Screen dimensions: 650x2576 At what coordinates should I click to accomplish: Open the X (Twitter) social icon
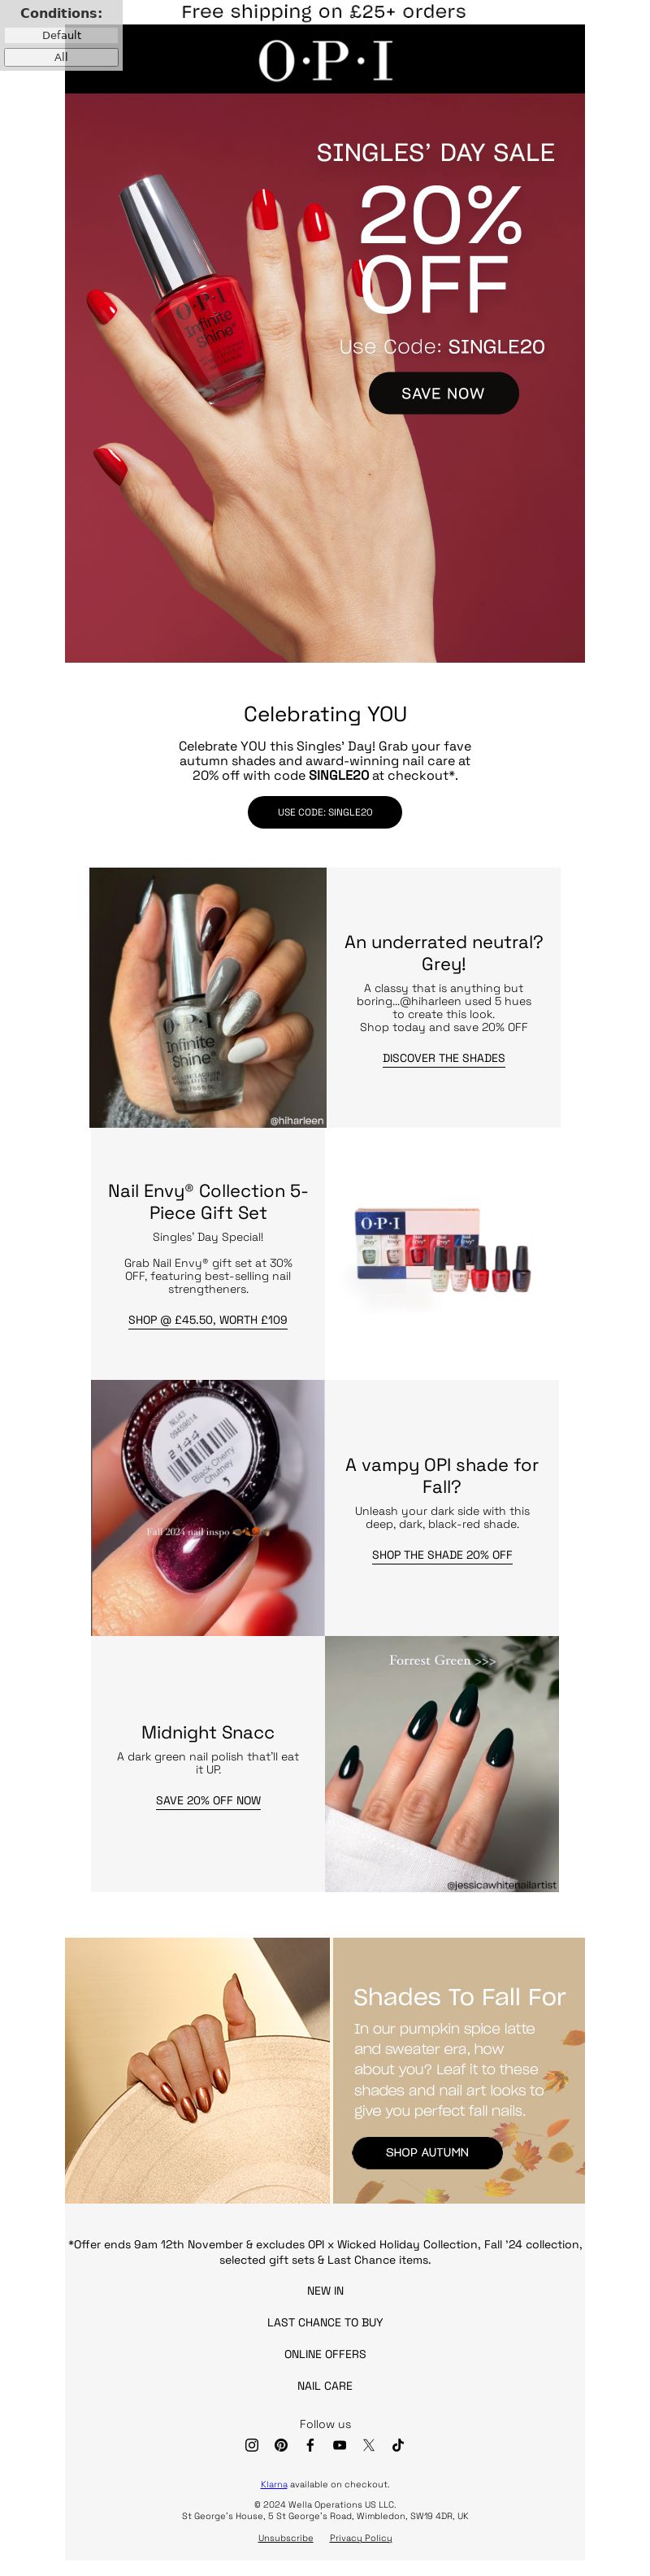[368, 2444]
